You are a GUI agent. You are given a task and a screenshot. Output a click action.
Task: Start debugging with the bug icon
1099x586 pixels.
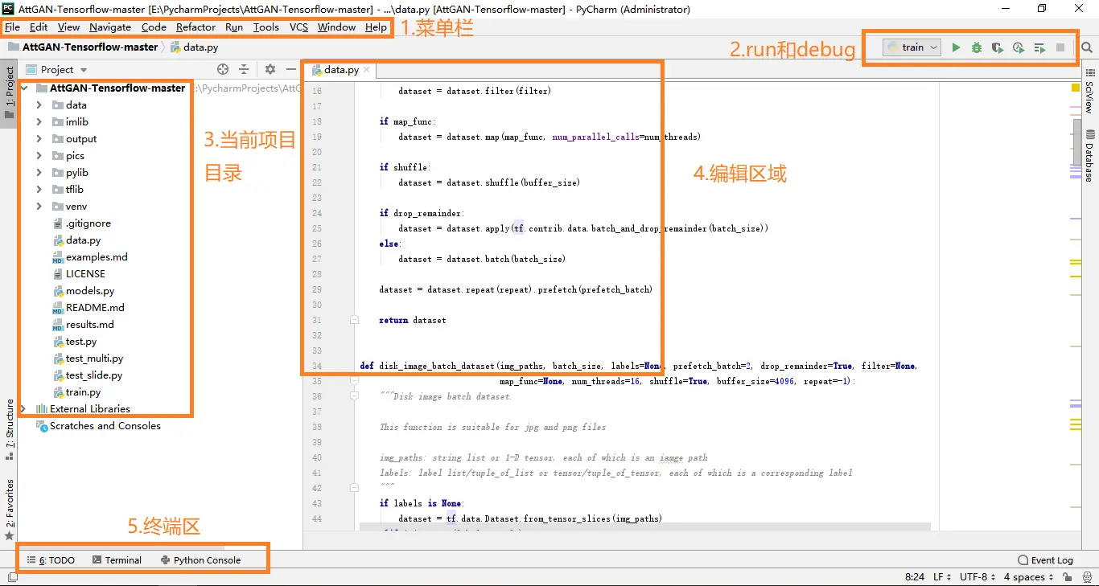977,48
